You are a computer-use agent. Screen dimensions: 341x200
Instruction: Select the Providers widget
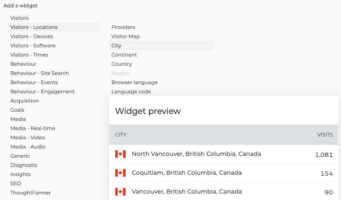pos(123,27)
